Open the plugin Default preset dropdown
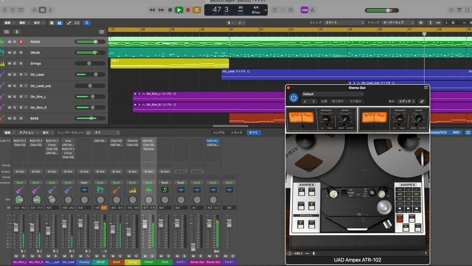This screenshot has width=472, height=266. pyautogui.click(x=332, y=94)
